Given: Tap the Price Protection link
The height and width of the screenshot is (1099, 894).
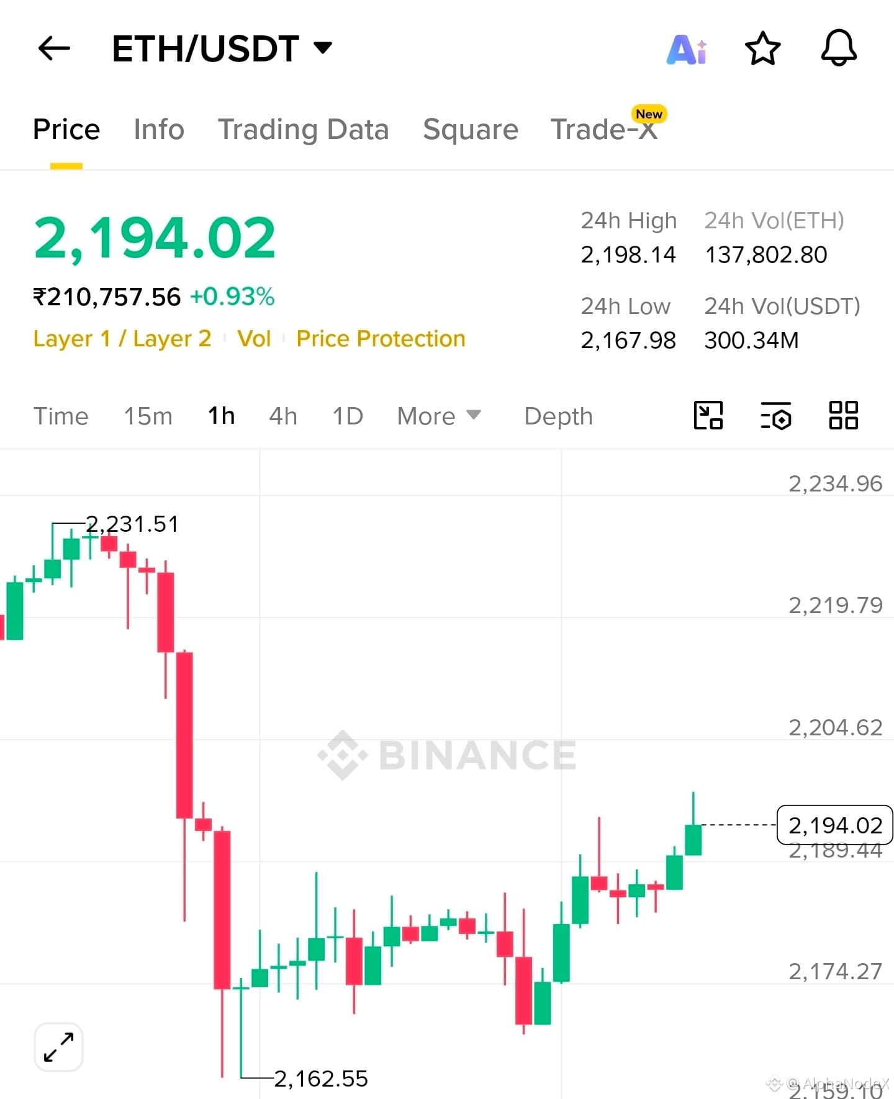Looking at the screenshot, I should (x=381, y=339).
